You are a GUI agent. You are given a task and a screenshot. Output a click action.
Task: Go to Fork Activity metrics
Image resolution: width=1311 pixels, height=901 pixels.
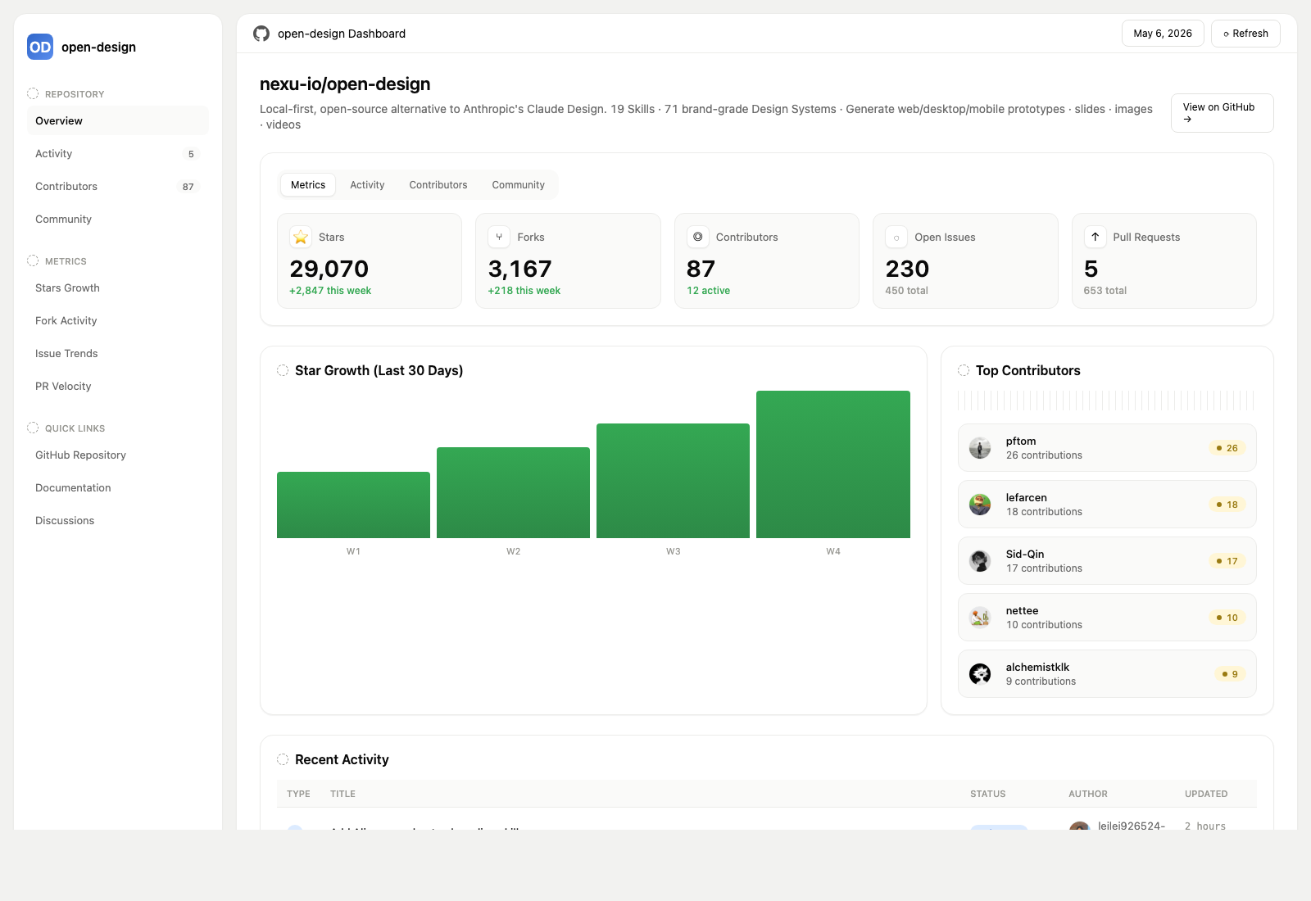(118, 320)
